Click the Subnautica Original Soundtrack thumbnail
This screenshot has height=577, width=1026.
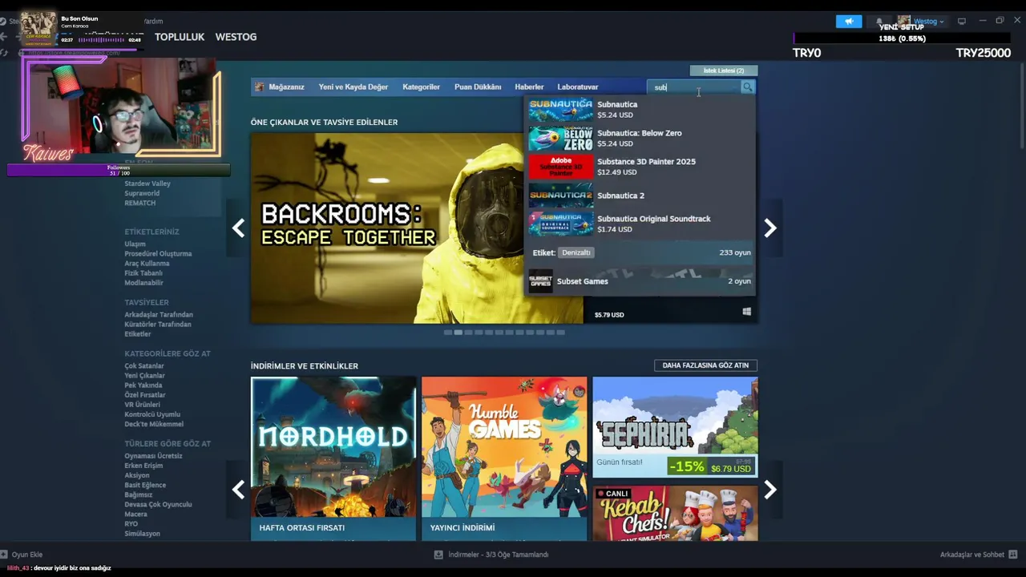tap(560, 224)
